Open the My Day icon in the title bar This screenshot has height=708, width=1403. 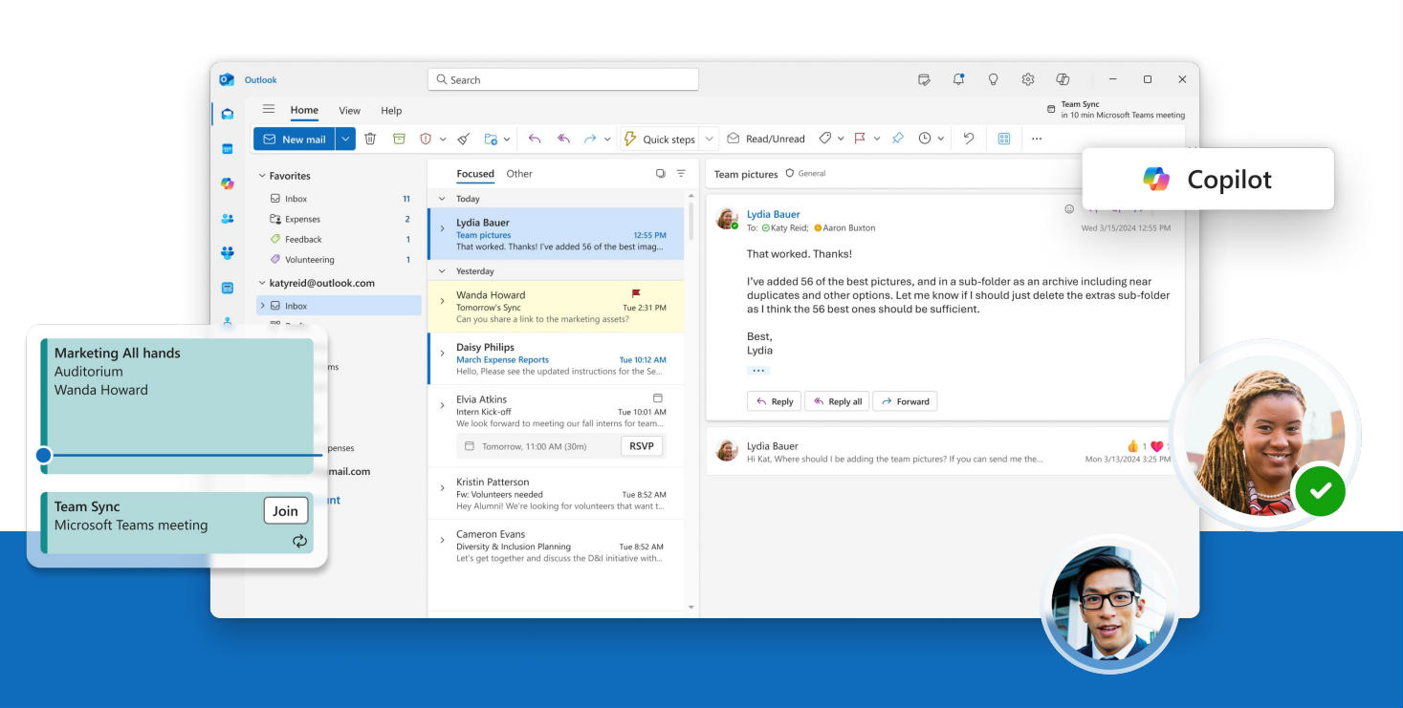point(924,79)
